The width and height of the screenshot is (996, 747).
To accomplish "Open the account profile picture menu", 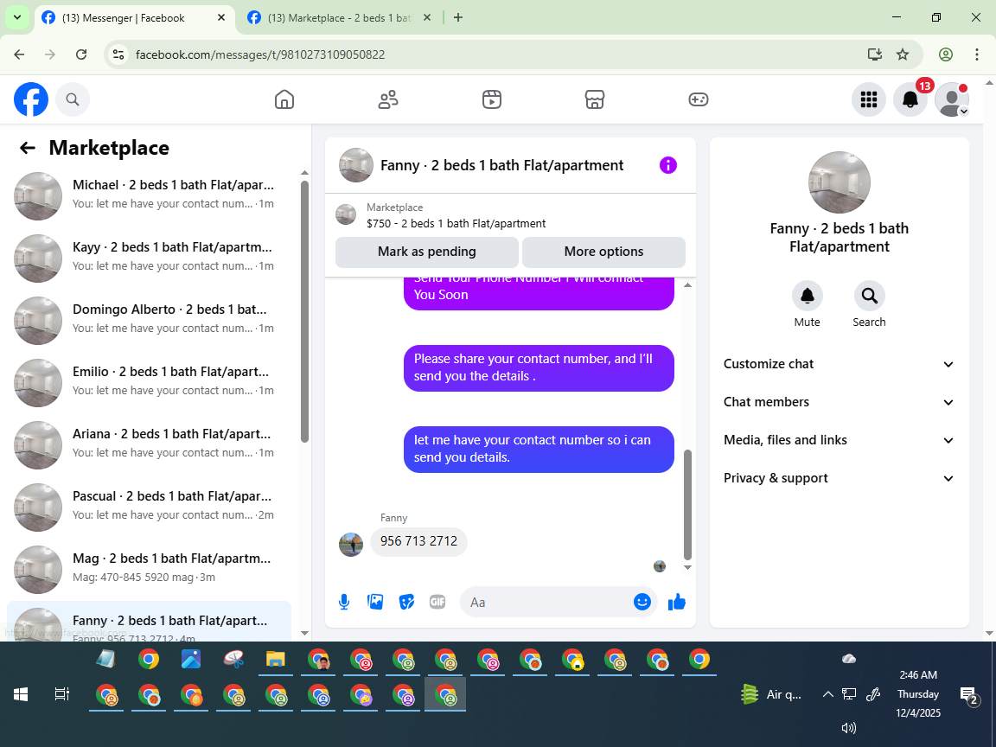I will coord(952,99).
